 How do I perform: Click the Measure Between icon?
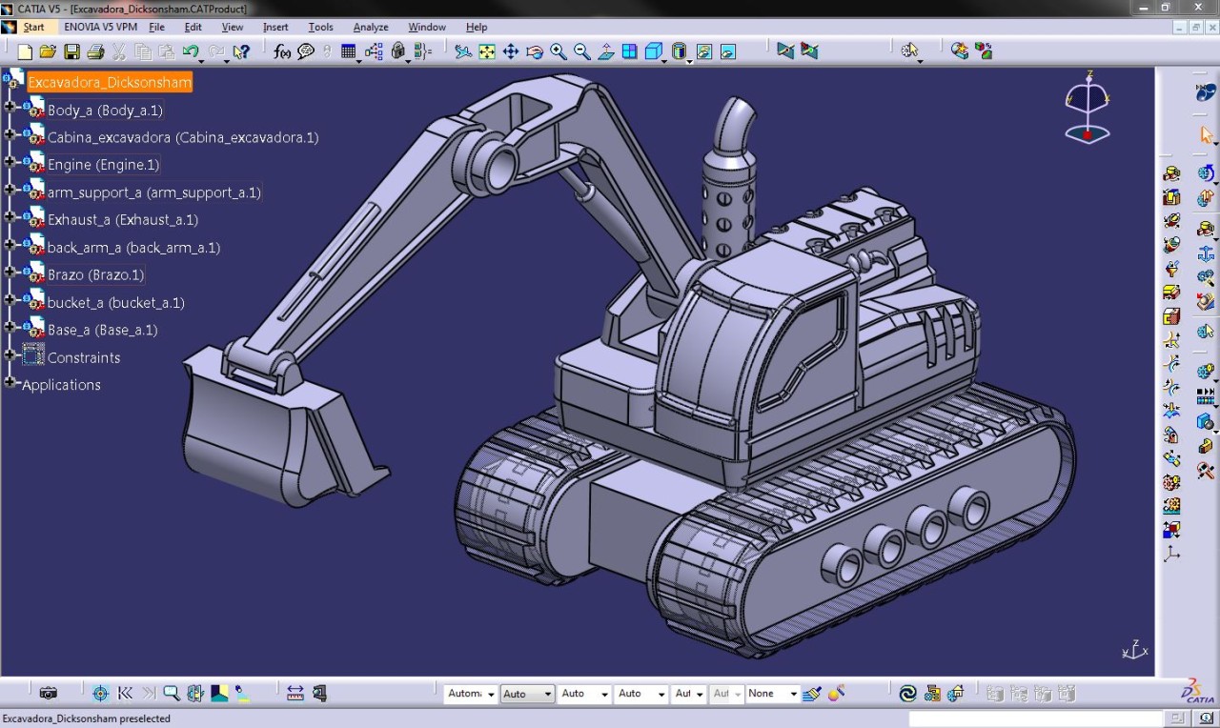[x=295, y=694]
